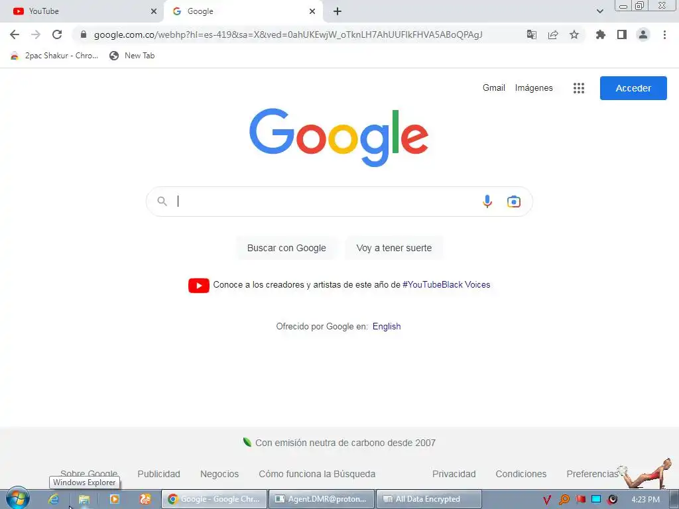The width and height of the screenshot is (679, 509).
Task: Open Imágenes link
Action: point(534,88)
